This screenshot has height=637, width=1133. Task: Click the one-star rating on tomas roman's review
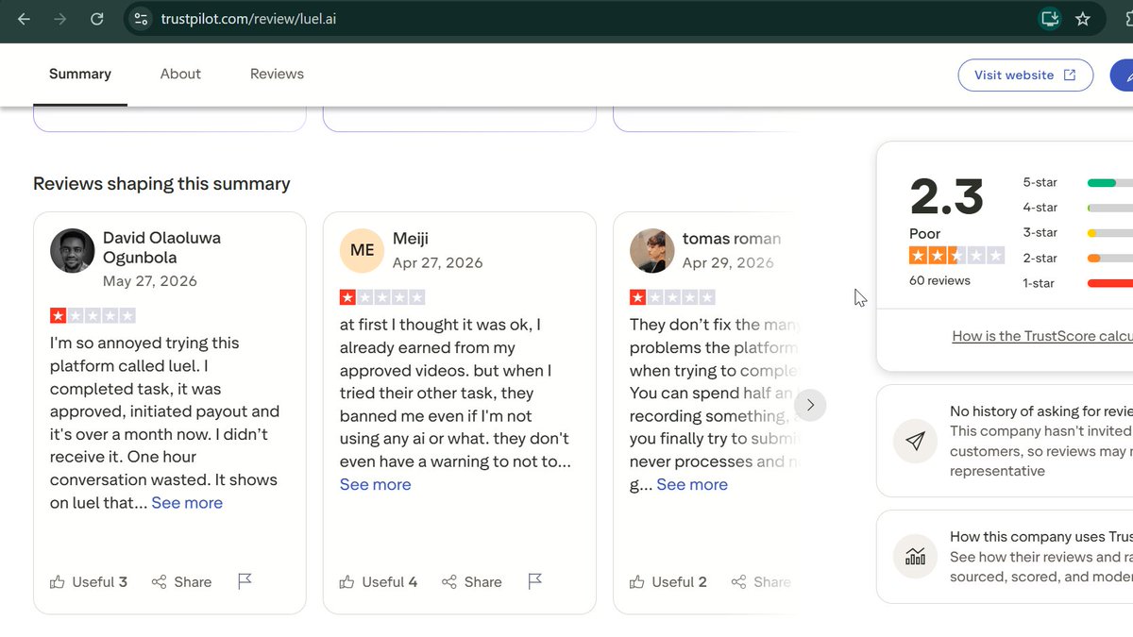click(x=672, y=297)
